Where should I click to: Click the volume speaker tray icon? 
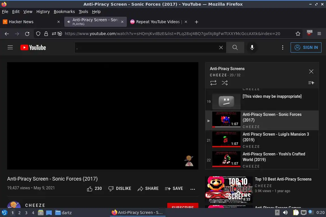pos(286,212)
